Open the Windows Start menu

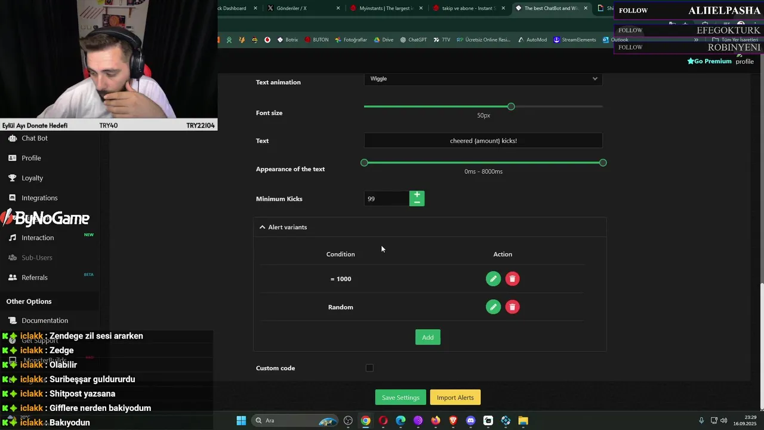pos(241,420)
